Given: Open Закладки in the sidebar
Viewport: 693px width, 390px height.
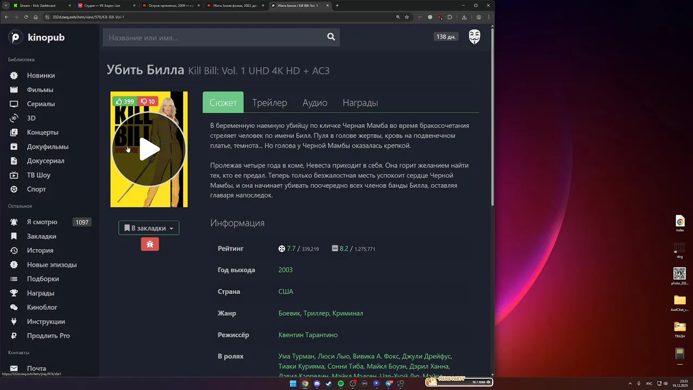Looking at the screenshot, I should pos(41,236).
